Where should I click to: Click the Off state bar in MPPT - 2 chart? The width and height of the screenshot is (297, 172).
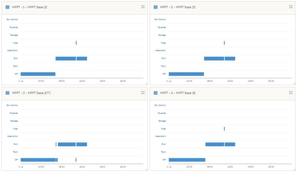click(x=186, y=74)
